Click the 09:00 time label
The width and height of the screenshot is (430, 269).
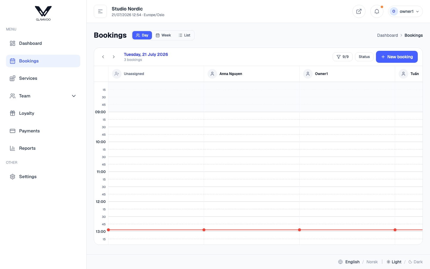[100, 112]
